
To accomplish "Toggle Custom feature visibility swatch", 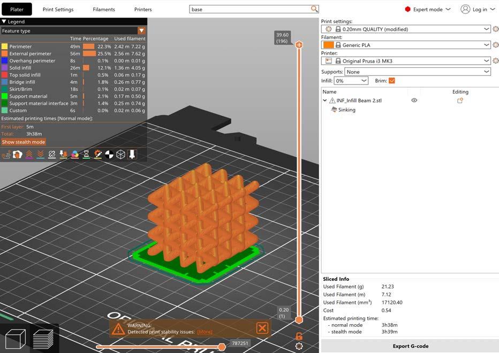I will (x=4, y=110).
